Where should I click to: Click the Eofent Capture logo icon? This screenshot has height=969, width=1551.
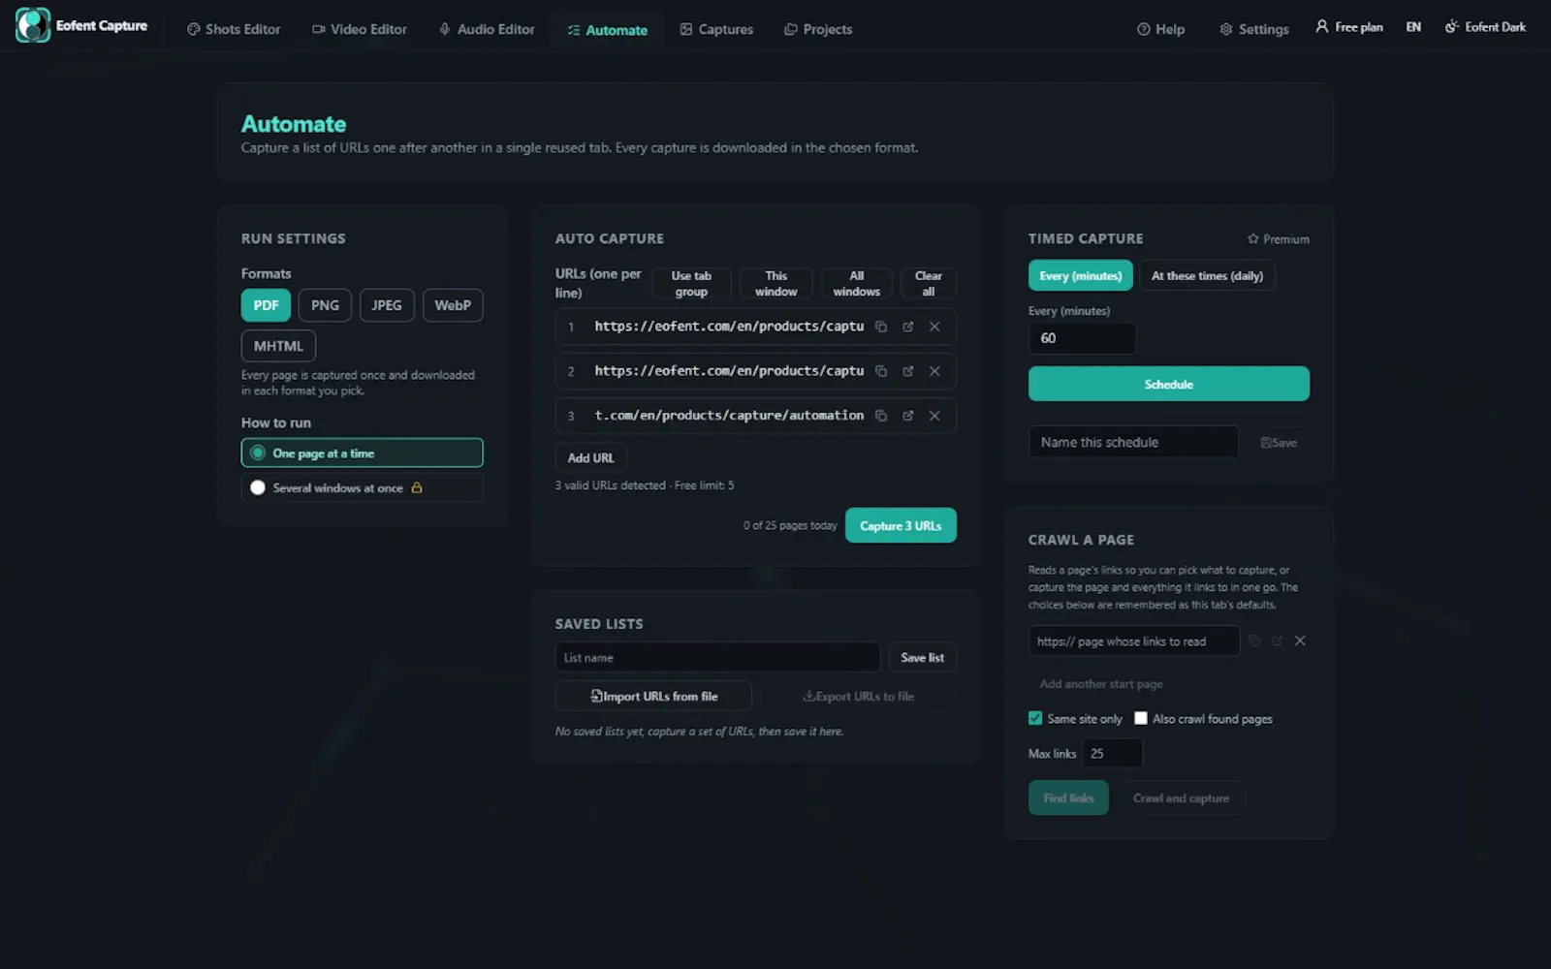[32, 26]
